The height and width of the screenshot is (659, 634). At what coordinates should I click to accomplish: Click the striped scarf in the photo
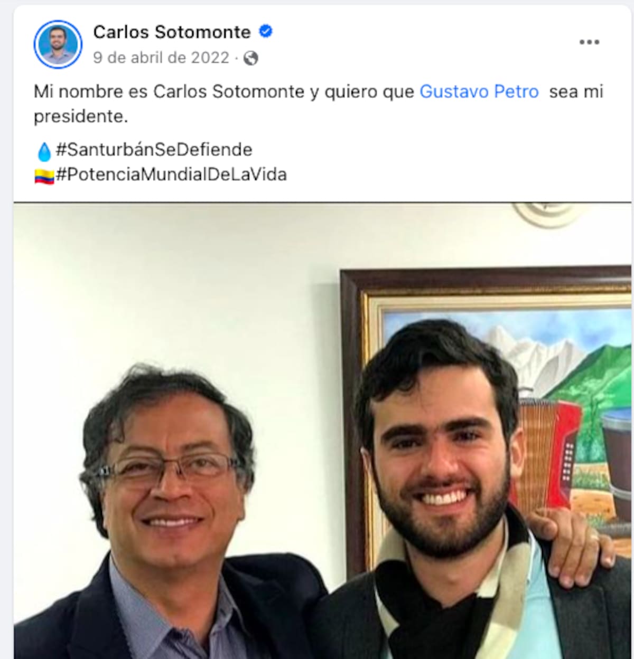click(x=454, y=596)
